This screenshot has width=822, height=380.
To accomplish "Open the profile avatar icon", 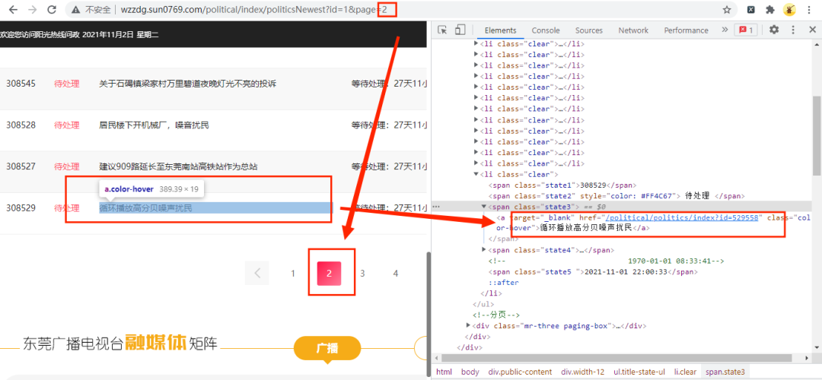I will (x=789, y=9).
